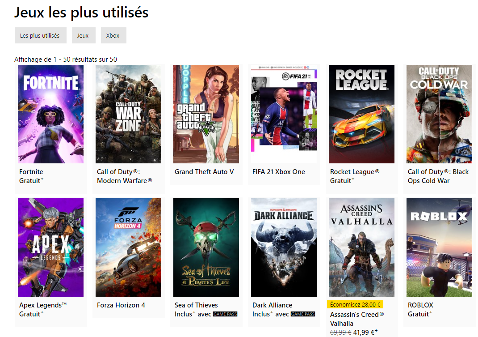
Task: Click the struck-through '69,99 €' price
Action: click(340, 333)
